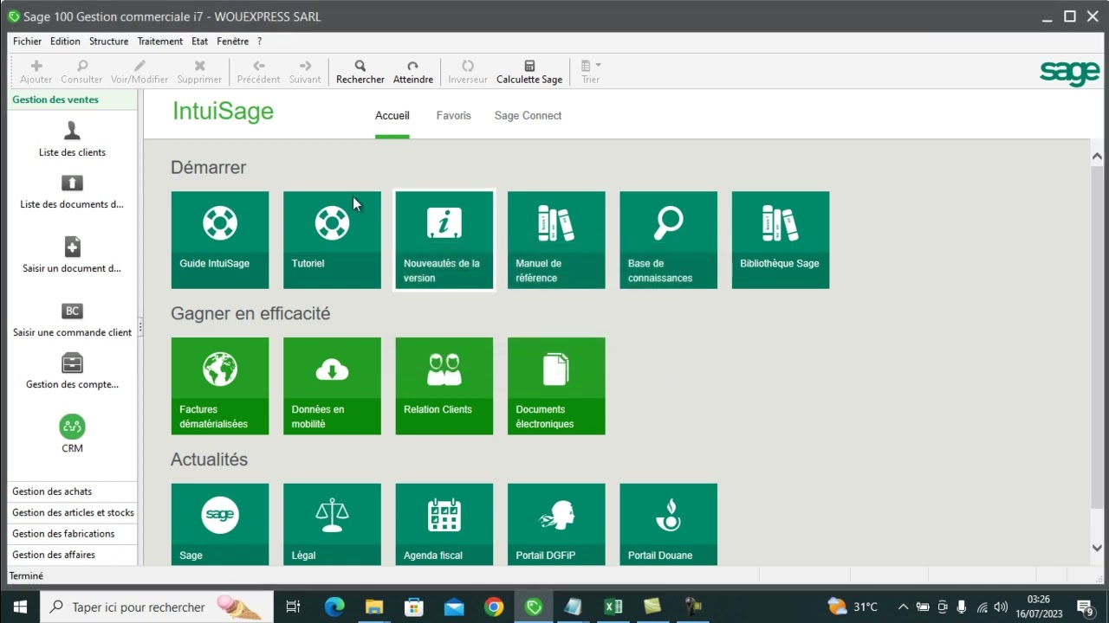Click the Précédent toolbar button

pyautogui.click(x=258, y=72)
